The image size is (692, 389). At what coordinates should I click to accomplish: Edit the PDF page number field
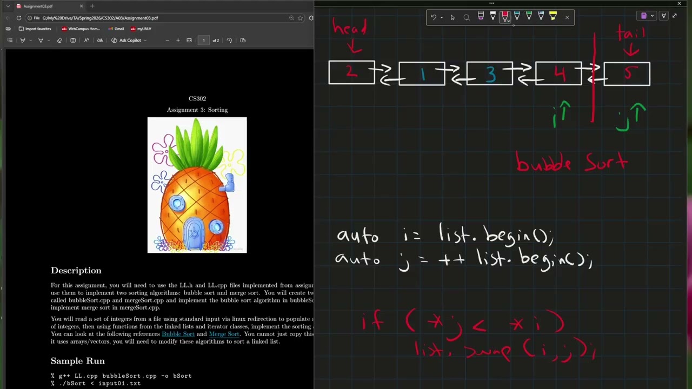coord(204,40)
